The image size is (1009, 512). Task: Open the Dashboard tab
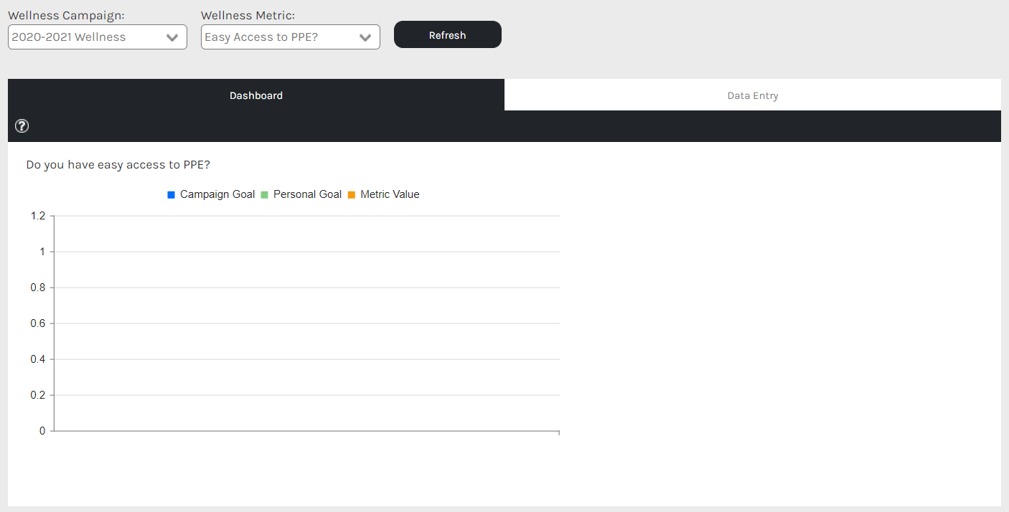(x=256, y=95)
